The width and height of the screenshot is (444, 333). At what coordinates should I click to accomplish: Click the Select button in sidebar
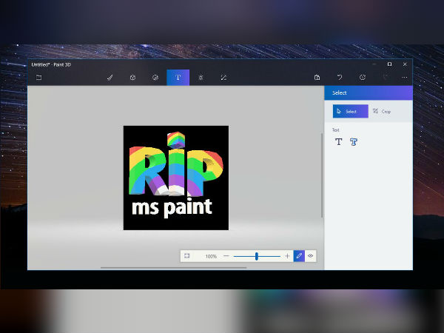pyautogui.click(x=350, y=111)
